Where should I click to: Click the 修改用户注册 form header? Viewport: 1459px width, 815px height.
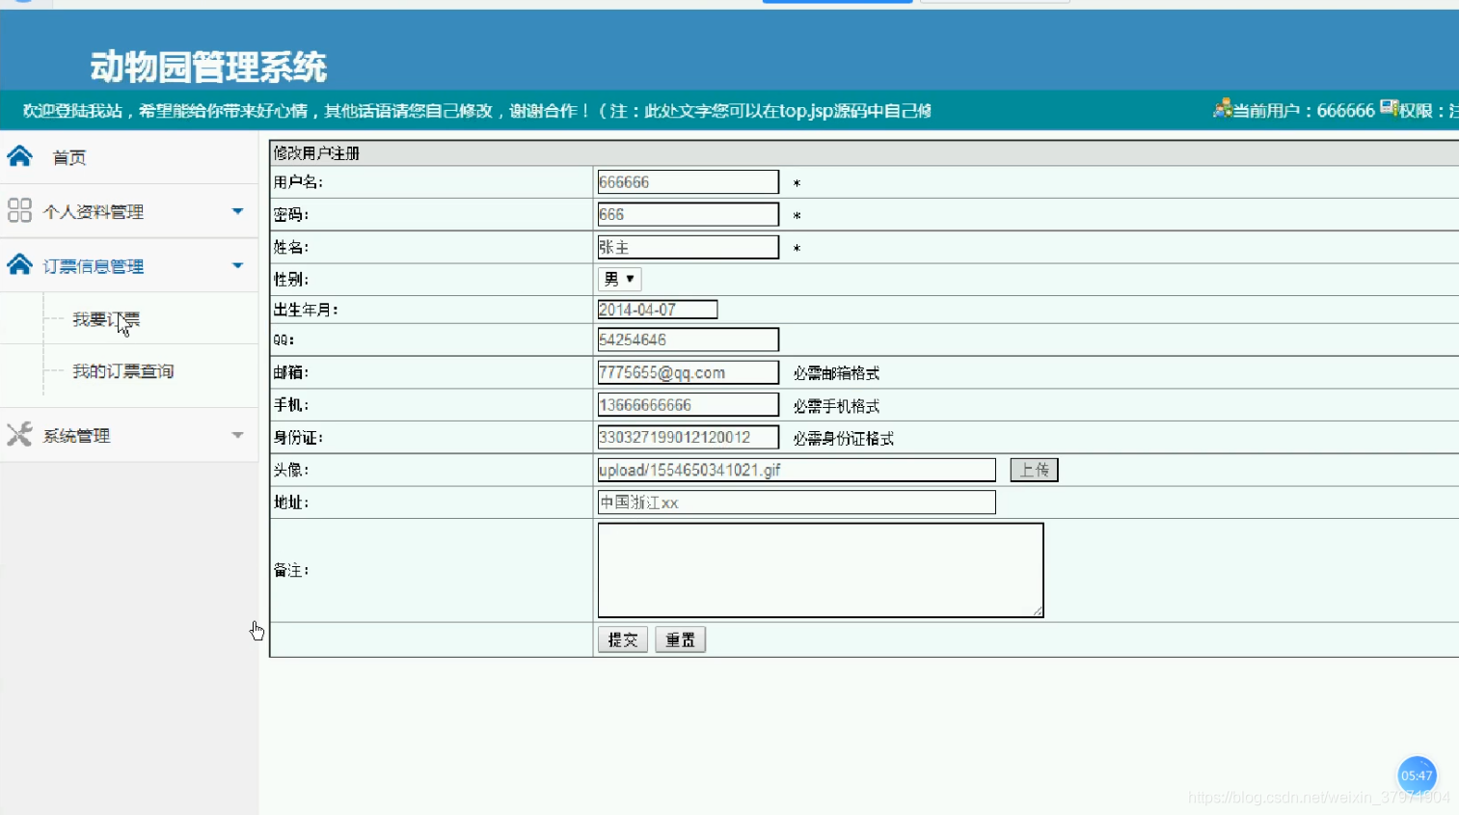pos(316,153)
